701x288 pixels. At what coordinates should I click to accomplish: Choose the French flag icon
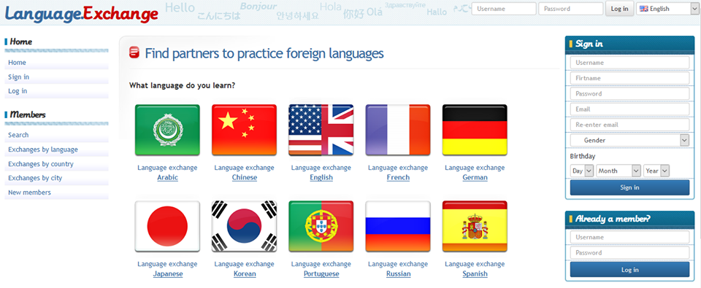tap(398, 130)
